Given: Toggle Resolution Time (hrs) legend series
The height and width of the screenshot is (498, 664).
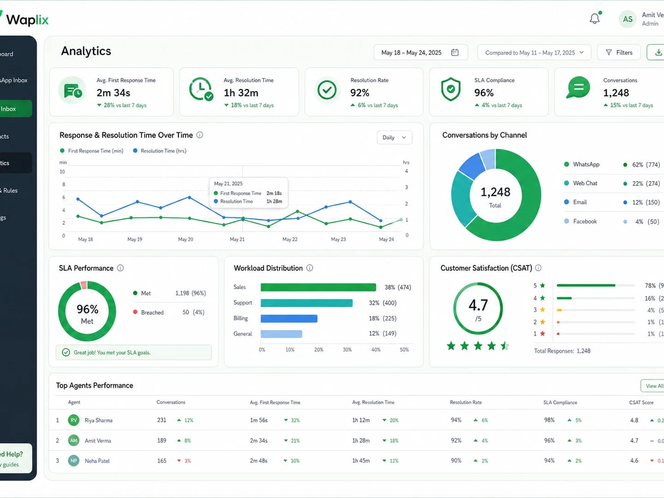Looking at the screenshot, I should [160, 151].
